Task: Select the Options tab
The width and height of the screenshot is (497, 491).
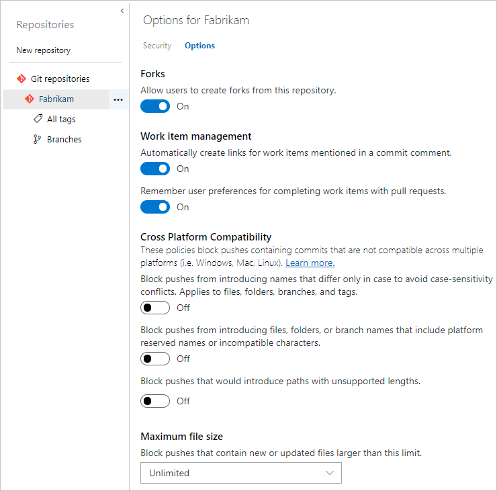Action: click(x=199, y=46)
